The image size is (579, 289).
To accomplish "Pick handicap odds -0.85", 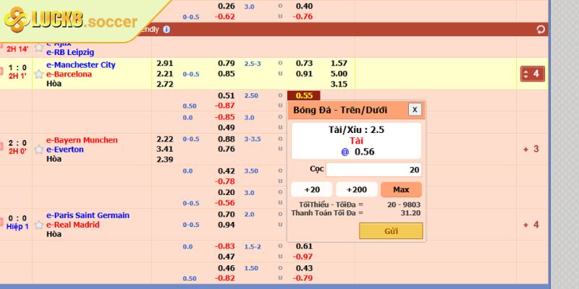I will click(225, 117).
